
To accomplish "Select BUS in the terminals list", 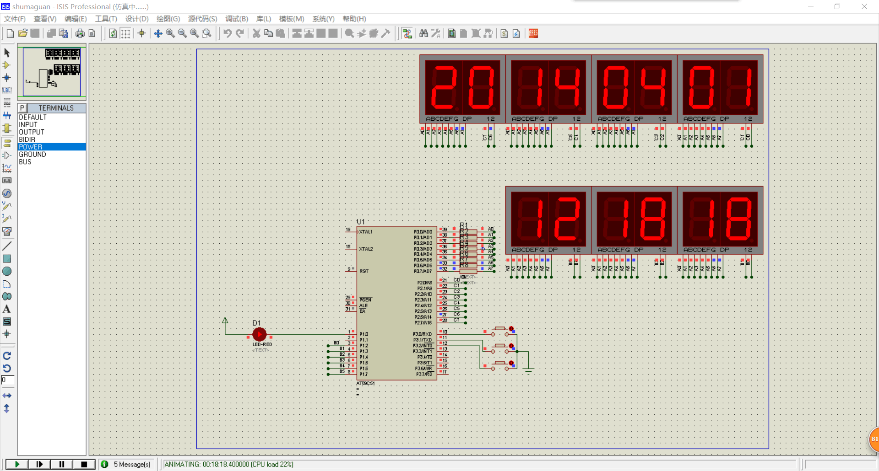I will coord(52,162).
